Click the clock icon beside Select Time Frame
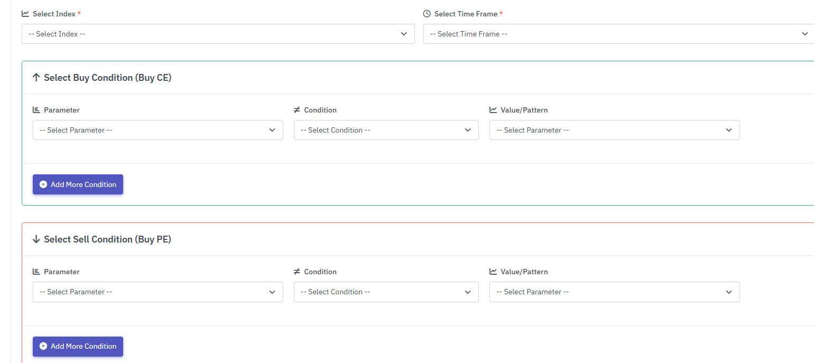This screenshot has height=363, width=814. [426, 13]
